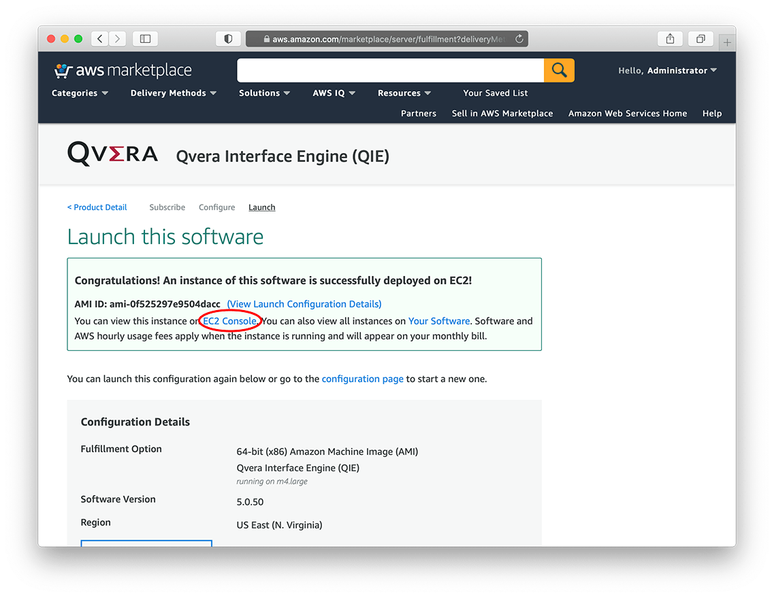This screenshot has height=597, width=774.
Task: Toggle the Safari sidebar button
Action: click(x=145, y=39)
